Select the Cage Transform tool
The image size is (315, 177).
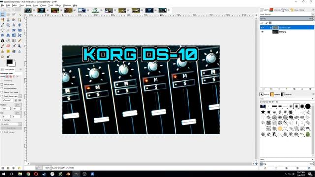point(20,35)
